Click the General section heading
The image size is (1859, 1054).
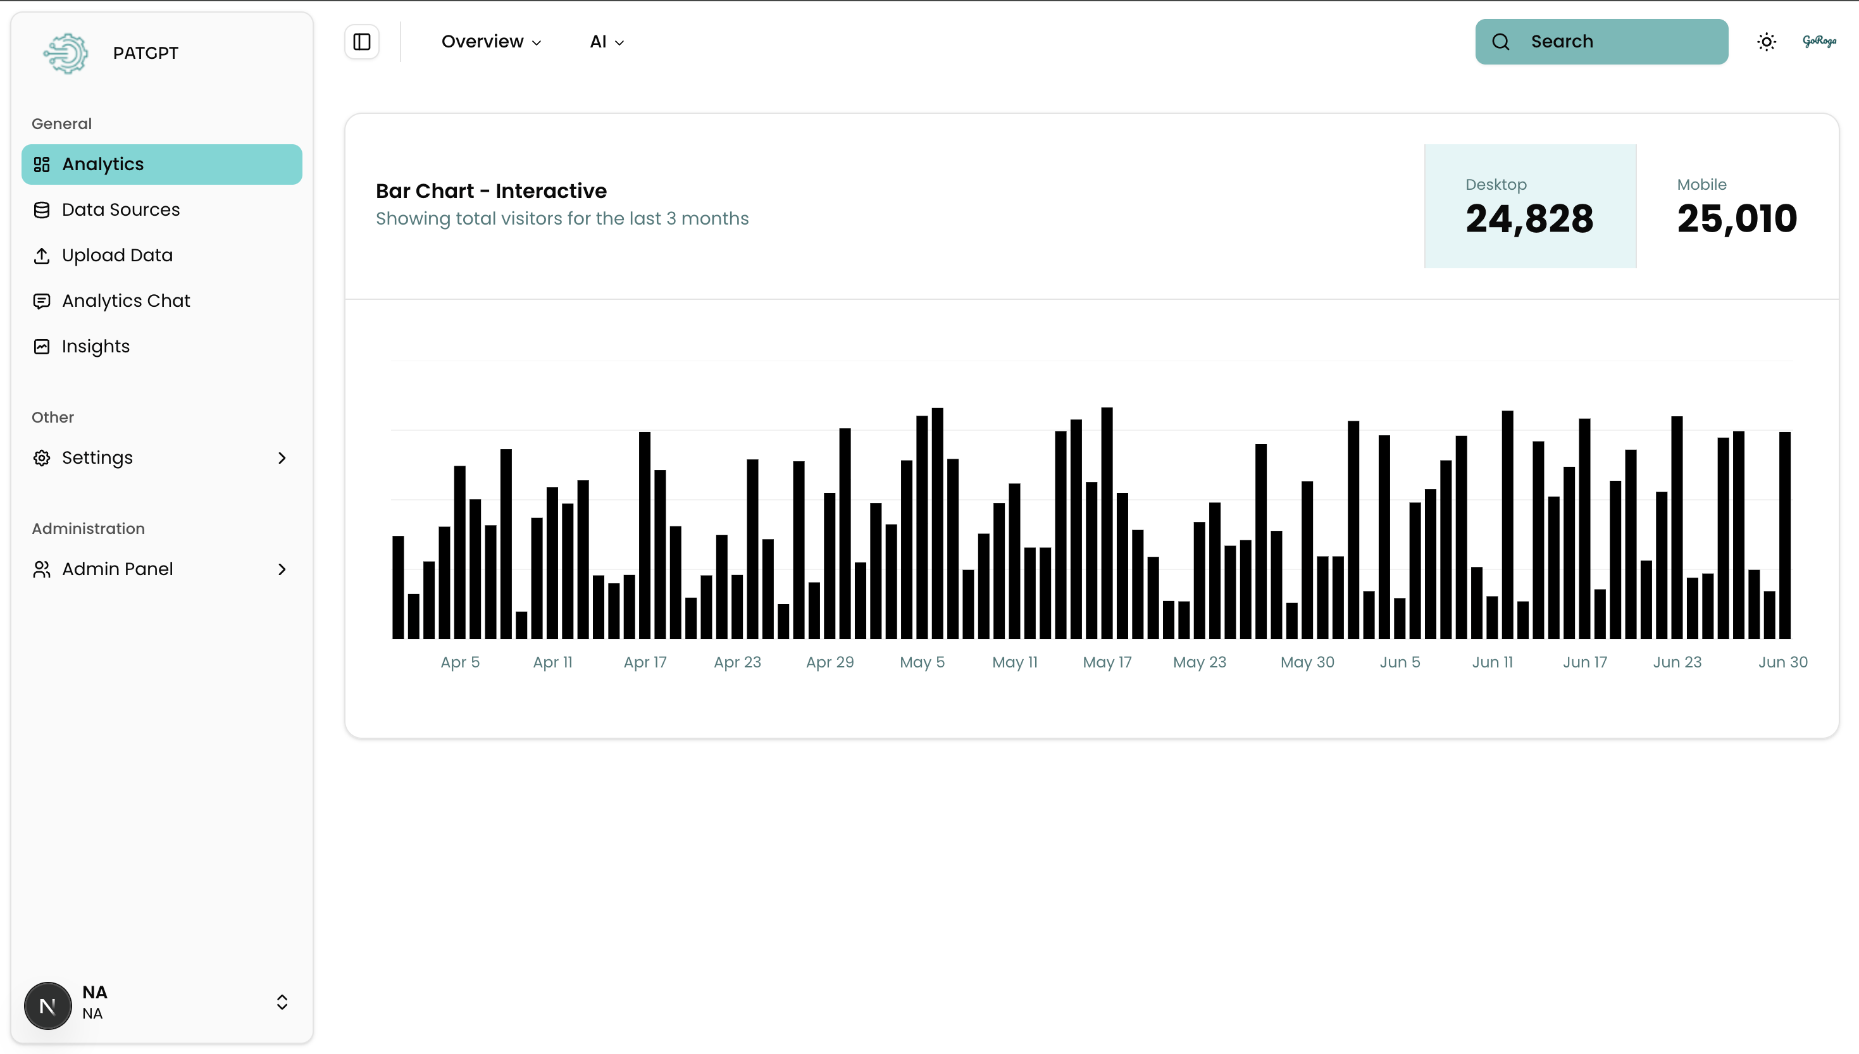tap(61, 124)
